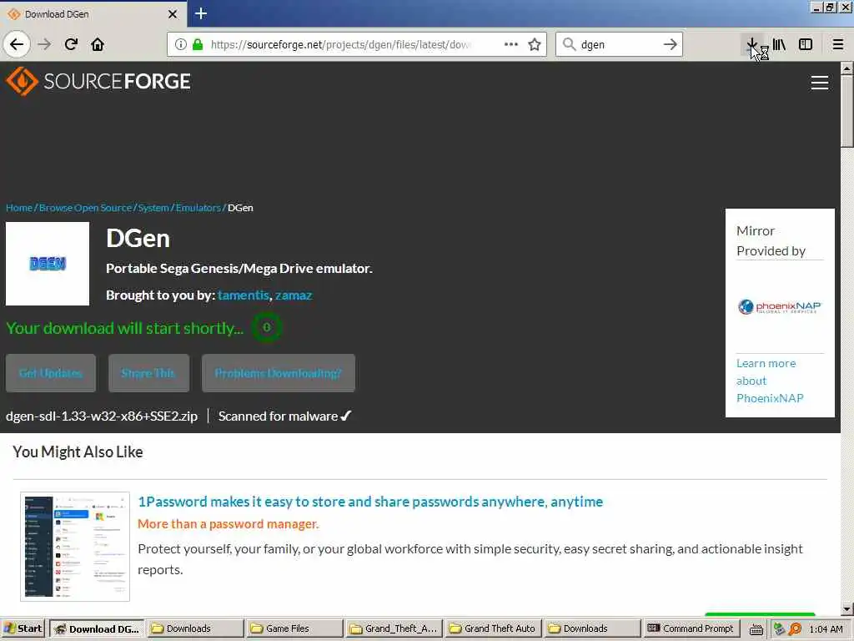Show site information icon in address bar

(x=181, y=45)
